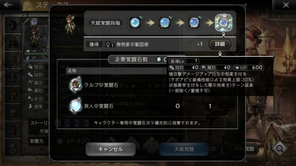Click the character sprite beside 天賦覚醒段階

pos(70,24)
